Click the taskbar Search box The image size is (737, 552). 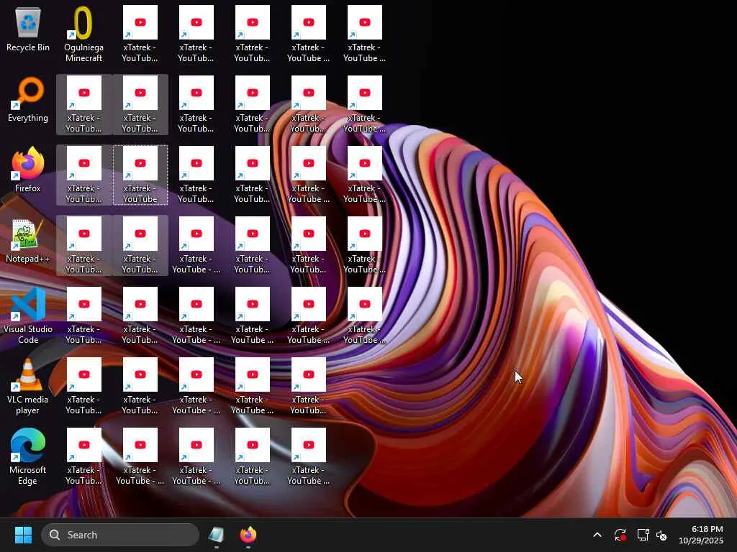pyautogui.click(x=120, y=535)
